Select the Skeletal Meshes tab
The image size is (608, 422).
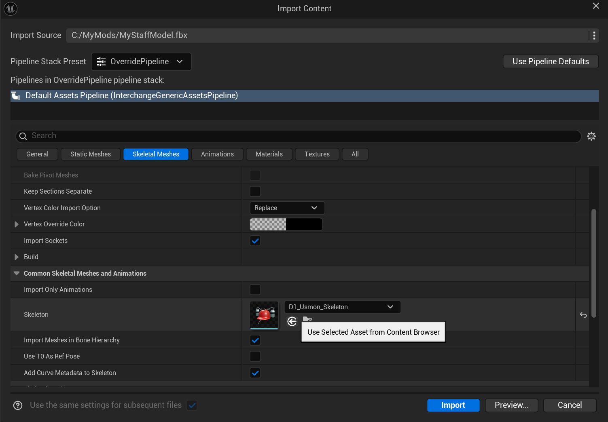click(156, 154)
